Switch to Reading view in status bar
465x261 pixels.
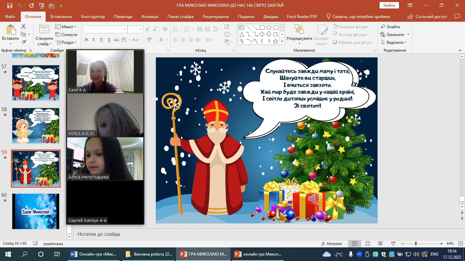381,244
